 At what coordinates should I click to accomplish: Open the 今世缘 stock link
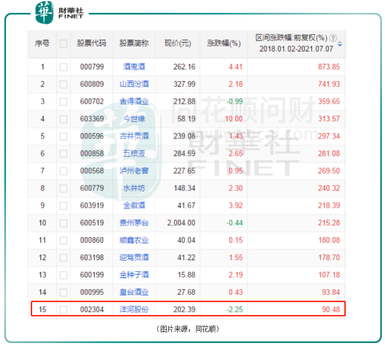(x=134, y=119)
